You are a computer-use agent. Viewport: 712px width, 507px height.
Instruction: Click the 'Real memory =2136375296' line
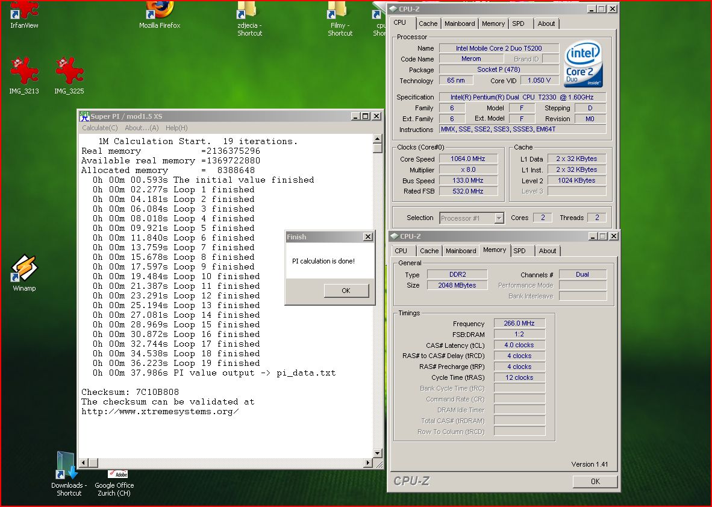point(170,151)
